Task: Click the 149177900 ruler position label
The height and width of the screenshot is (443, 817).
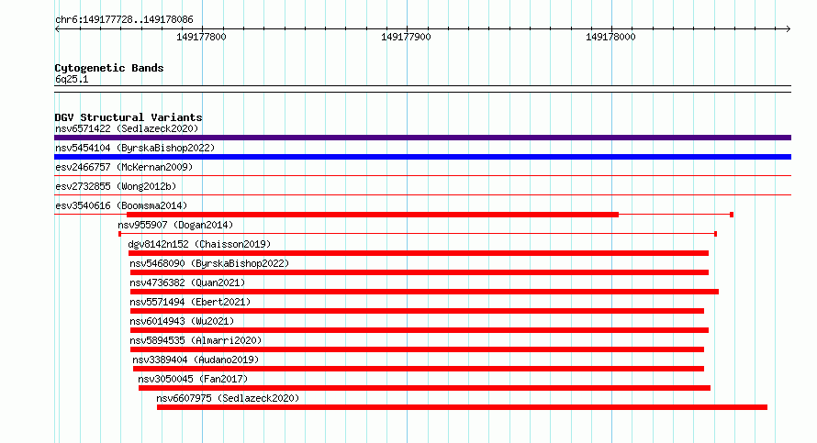Action: [406, 37]
